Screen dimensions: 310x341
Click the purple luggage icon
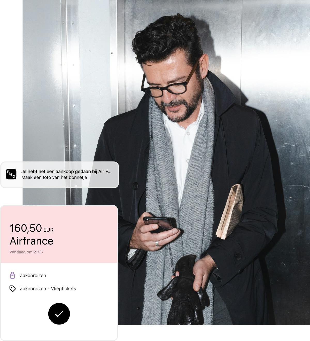(x=12, y=275)
